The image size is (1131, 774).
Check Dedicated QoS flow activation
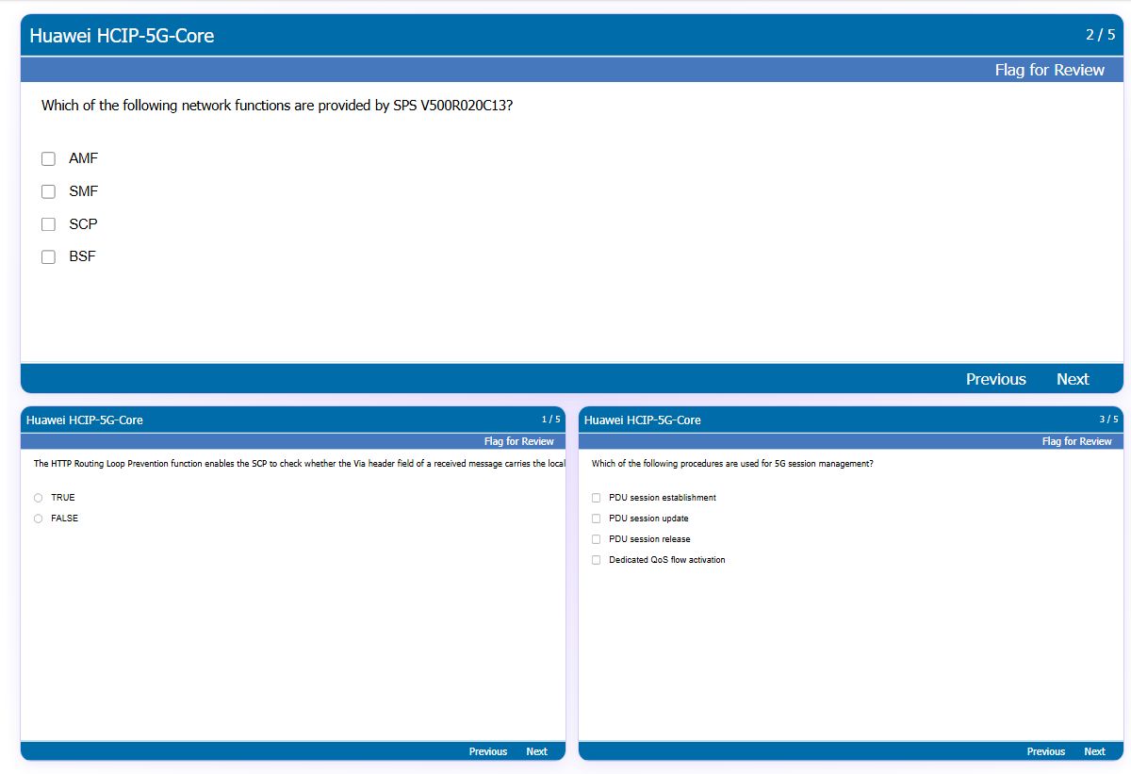pos(596,560)
